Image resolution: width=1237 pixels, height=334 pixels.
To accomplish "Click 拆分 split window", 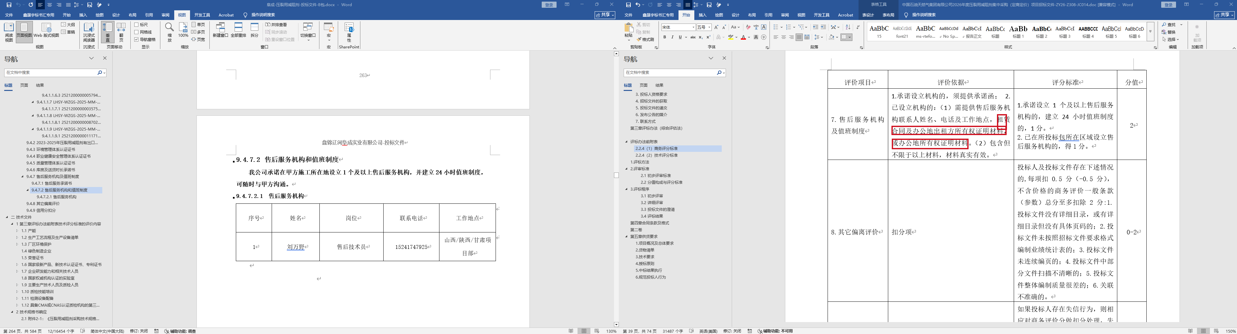I will 255,30.
